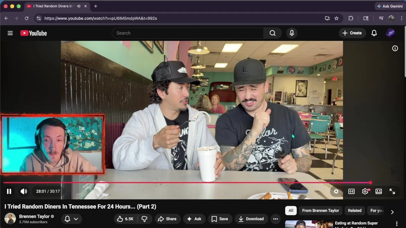Image resolution: width=406 pixels, height=228 pixels.
Task: Switch to theater mode
Action: [x=379, y=191]
